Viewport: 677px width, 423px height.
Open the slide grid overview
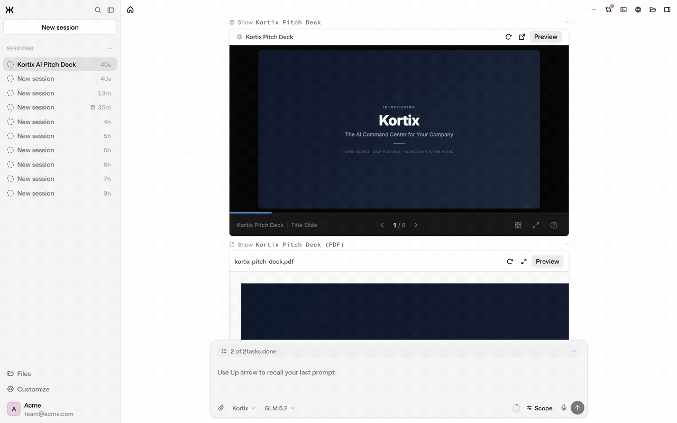tap(518, 225)
